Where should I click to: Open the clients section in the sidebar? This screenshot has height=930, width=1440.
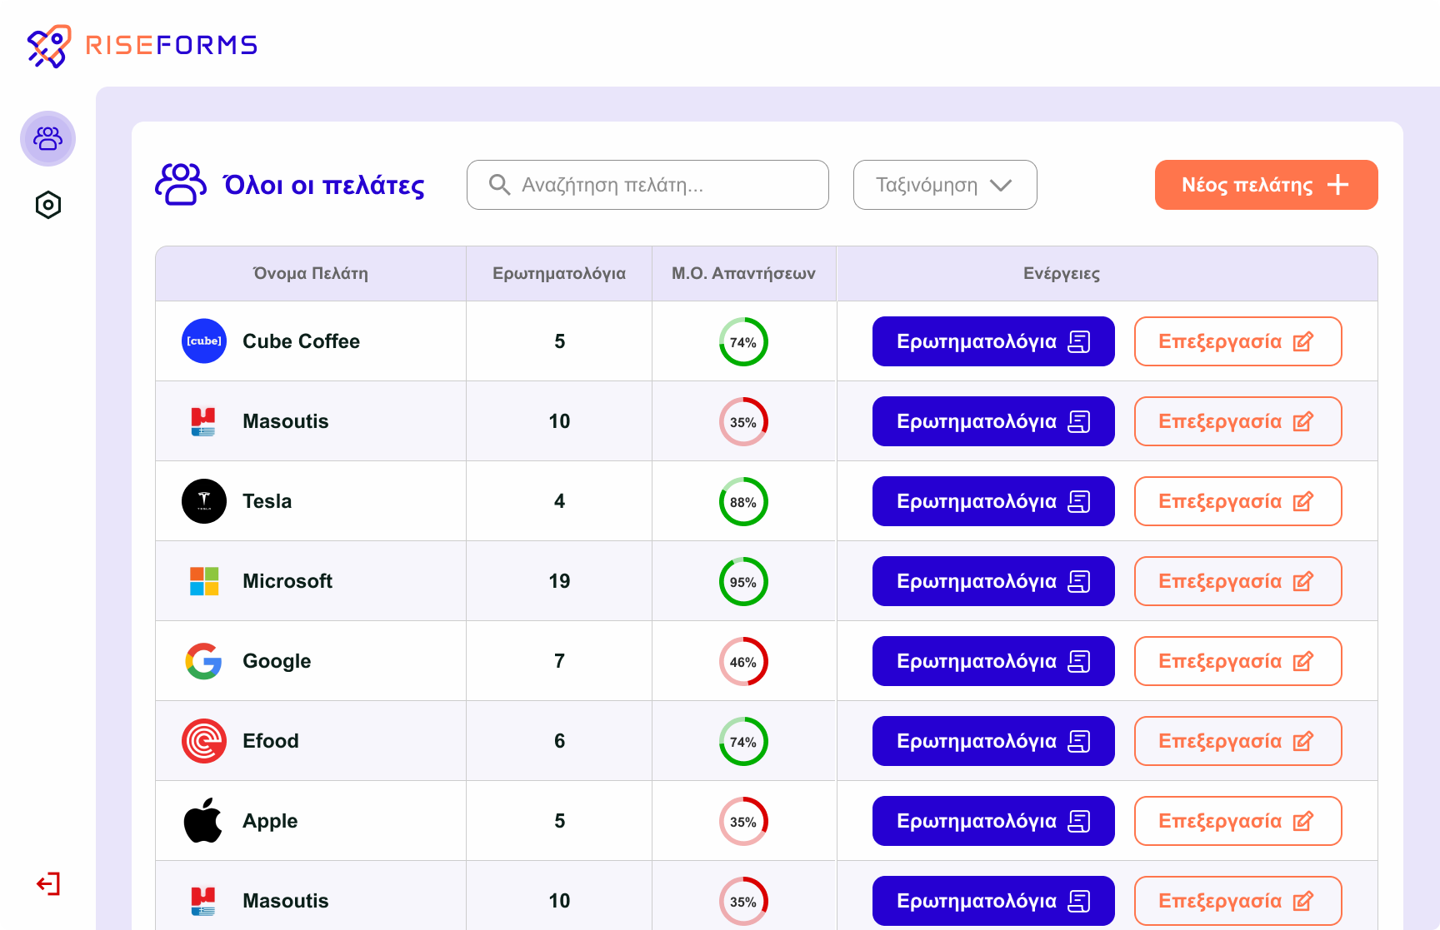[x=47, y=138]
